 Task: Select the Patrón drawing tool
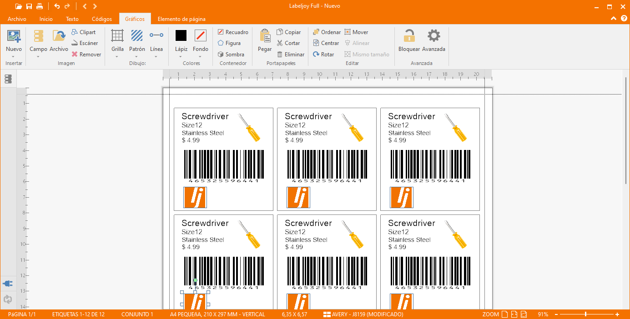(137, 41)
